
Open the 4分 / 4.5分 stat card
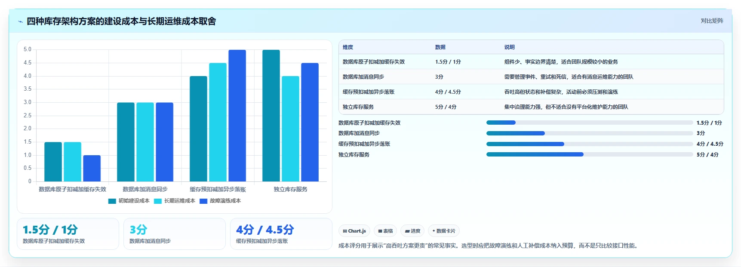(x=281, y=234)
